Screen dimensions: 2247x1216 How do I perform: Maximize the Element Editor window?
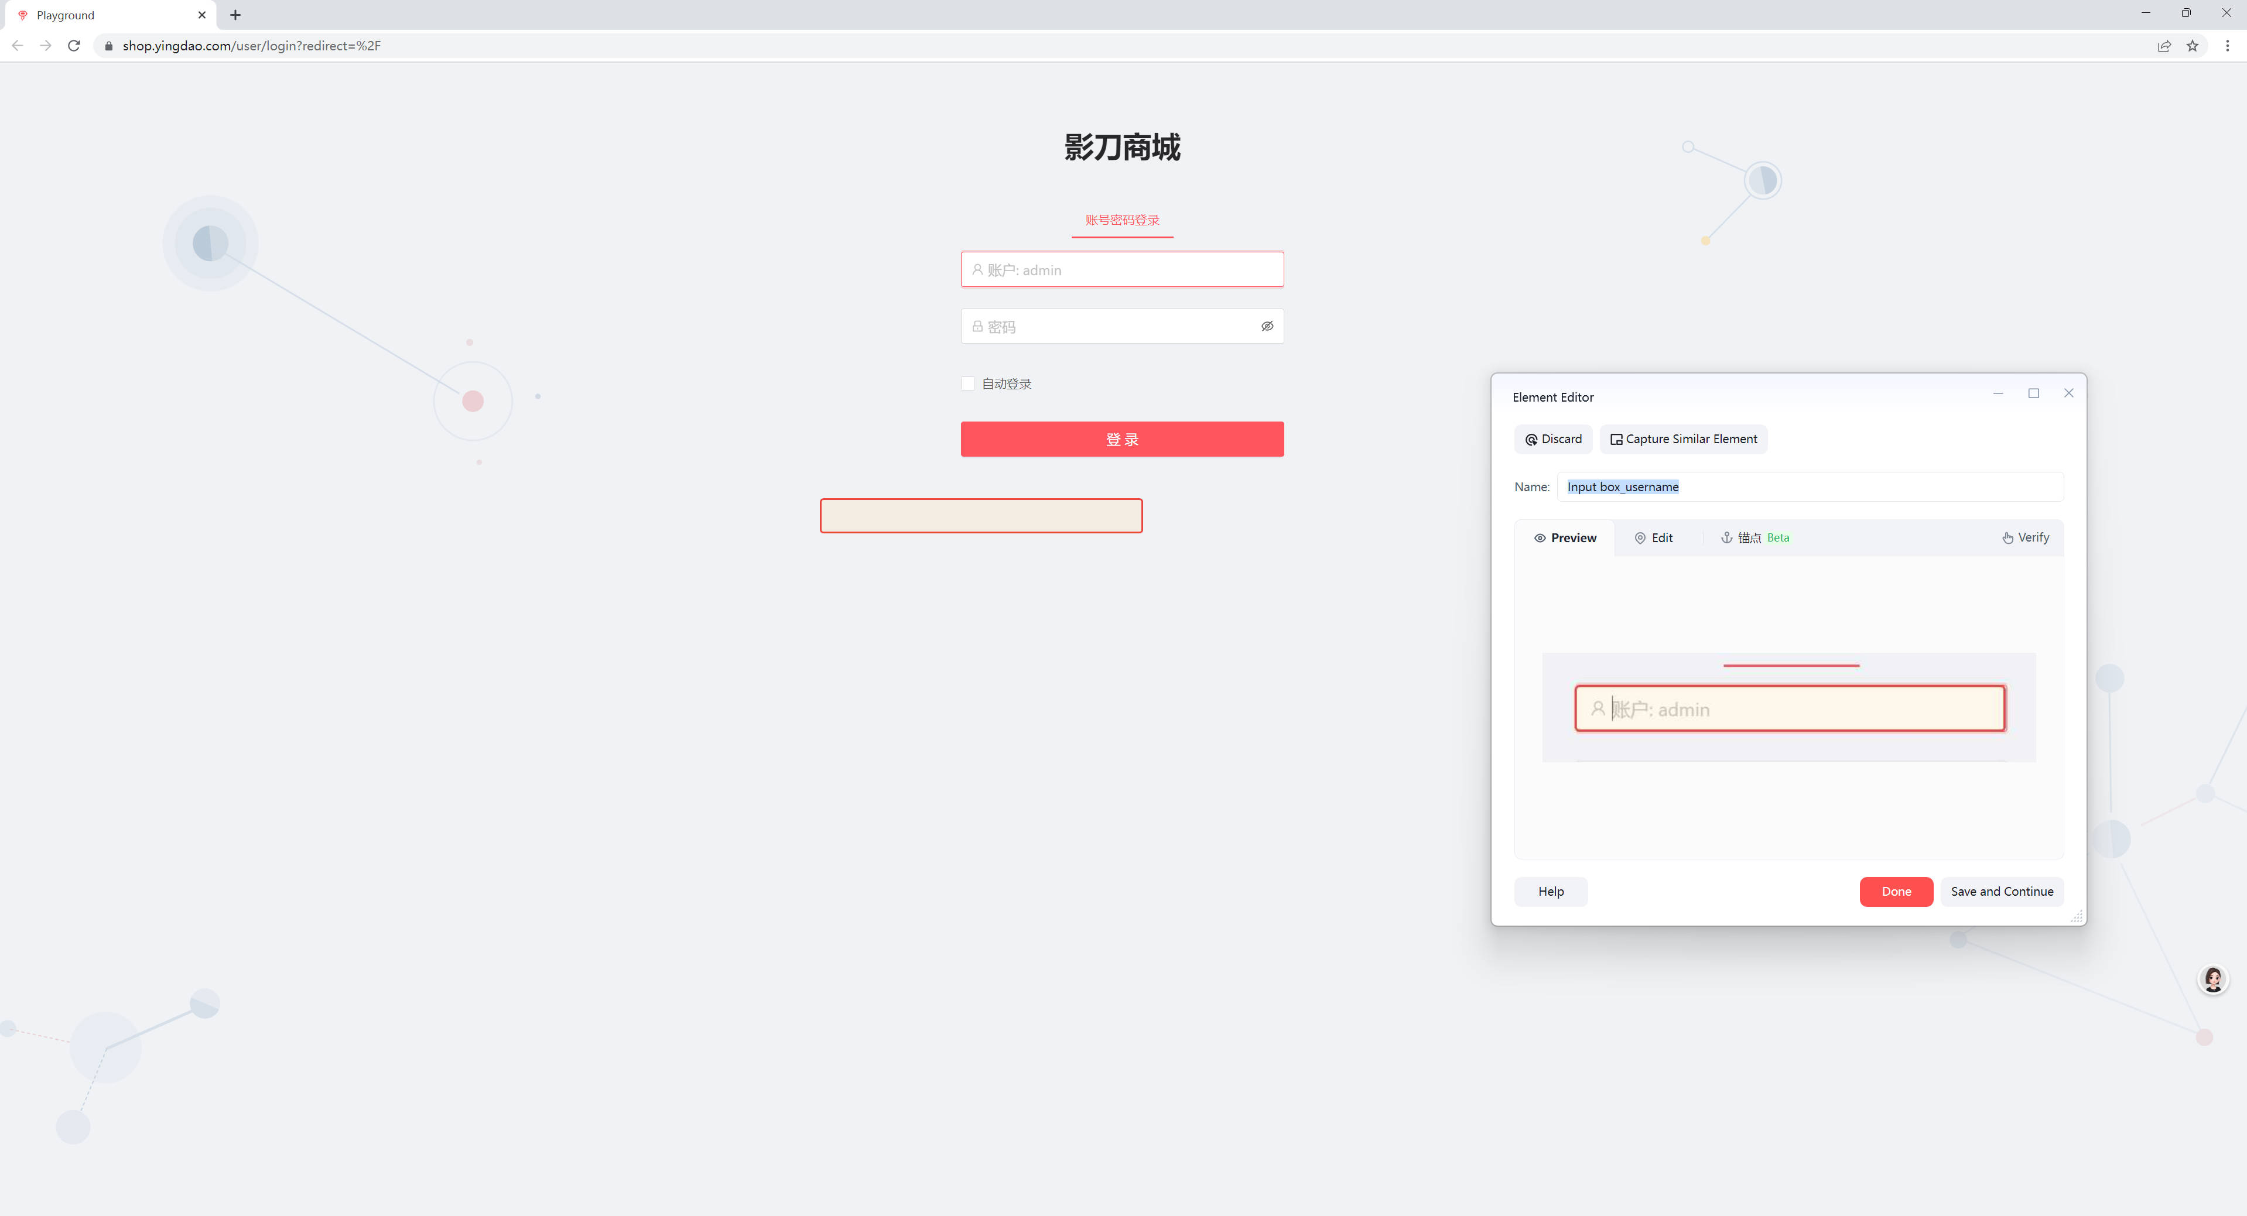2033,393
